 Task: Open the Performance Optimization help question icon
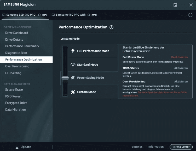(x=111, y=27)
